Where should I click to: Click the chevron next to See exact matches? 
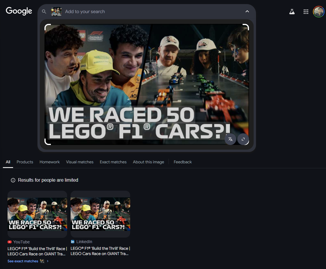tap(48, 261)
